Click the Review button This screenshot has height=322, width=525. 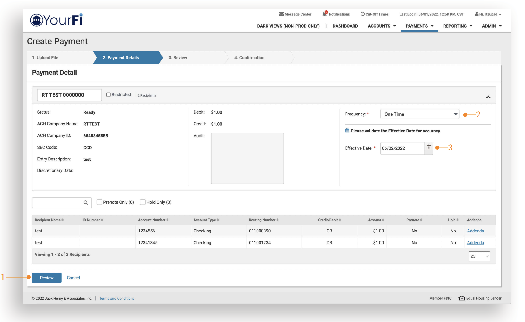click(47, 278)
